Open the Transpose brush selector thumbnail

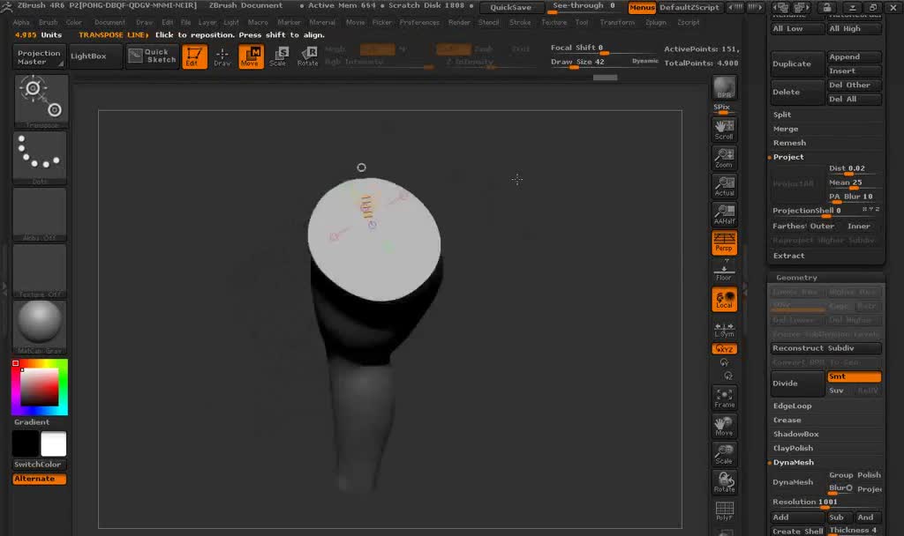[x=41, y=101]
